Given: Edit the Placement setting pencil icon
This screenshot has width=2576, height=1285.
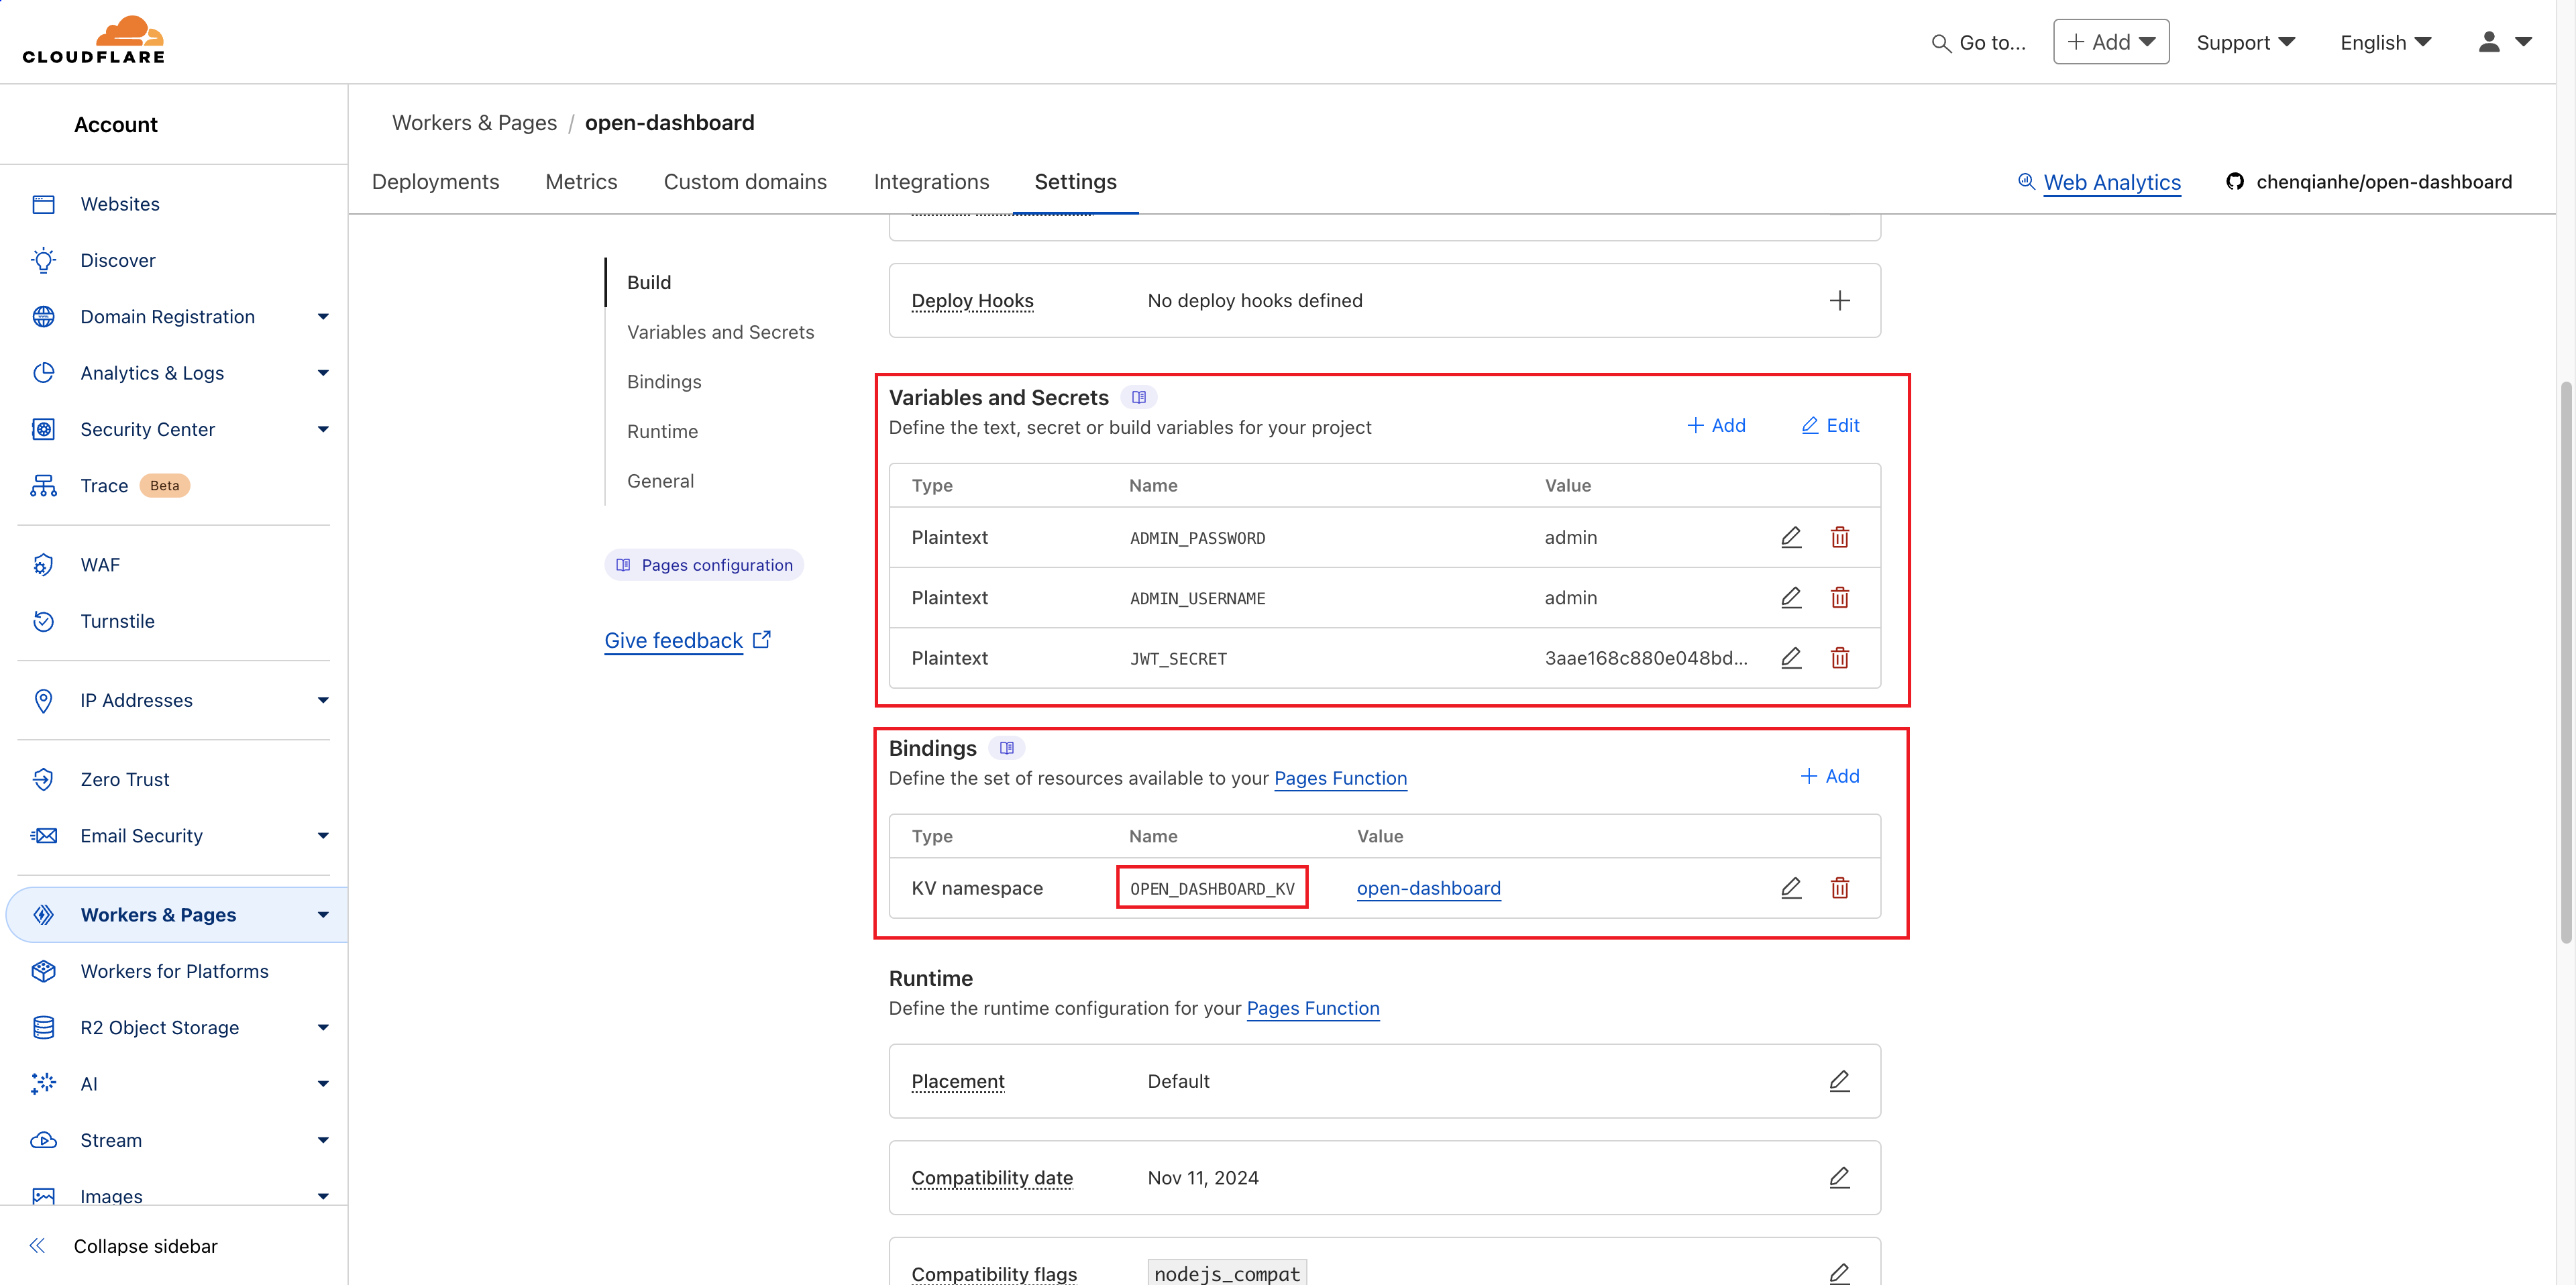Looking at the screenshot, I should tap(1839, 1081).
